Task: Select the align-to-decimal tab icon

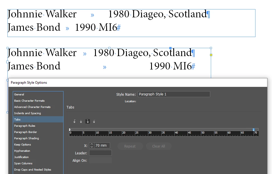Action: click(x=94, y=121)
